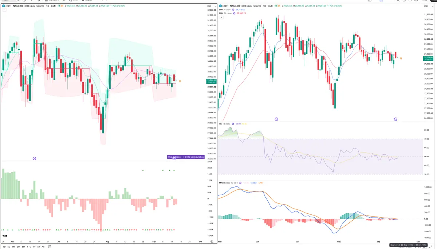Screen dimensions: 437x249
Task: Click the NQ1! symbol logo on left chart
Action: pos(4,6)
